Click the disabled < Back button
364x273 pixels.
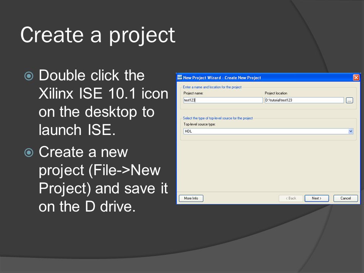(x=291, y=198)
